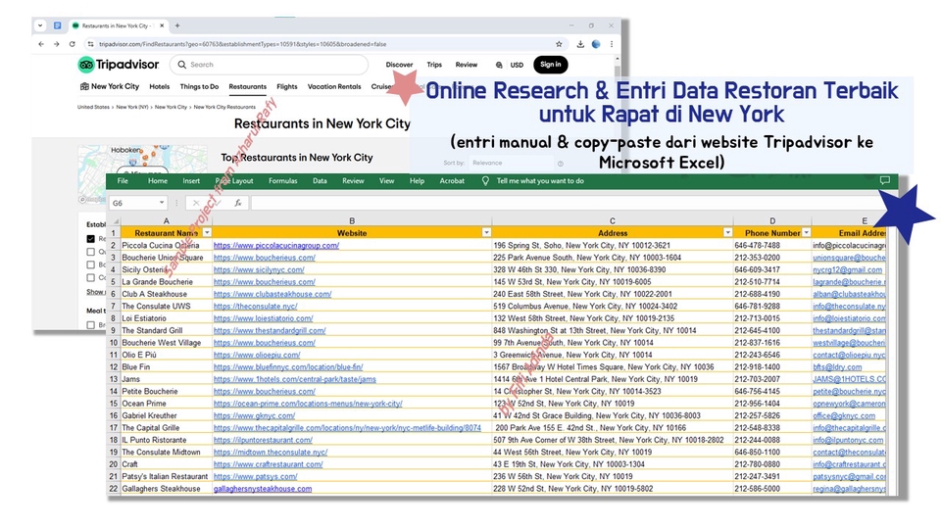Select row 12 header in Excel
This screenshot has width=941, height=529.
[x=114, y=367]
